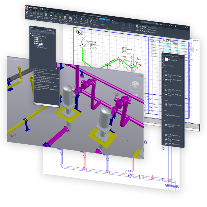Viewport: 207px width, 207px height.
Task: Click Bill of Materials ribbon icon
Action: (x=71, y=20)
